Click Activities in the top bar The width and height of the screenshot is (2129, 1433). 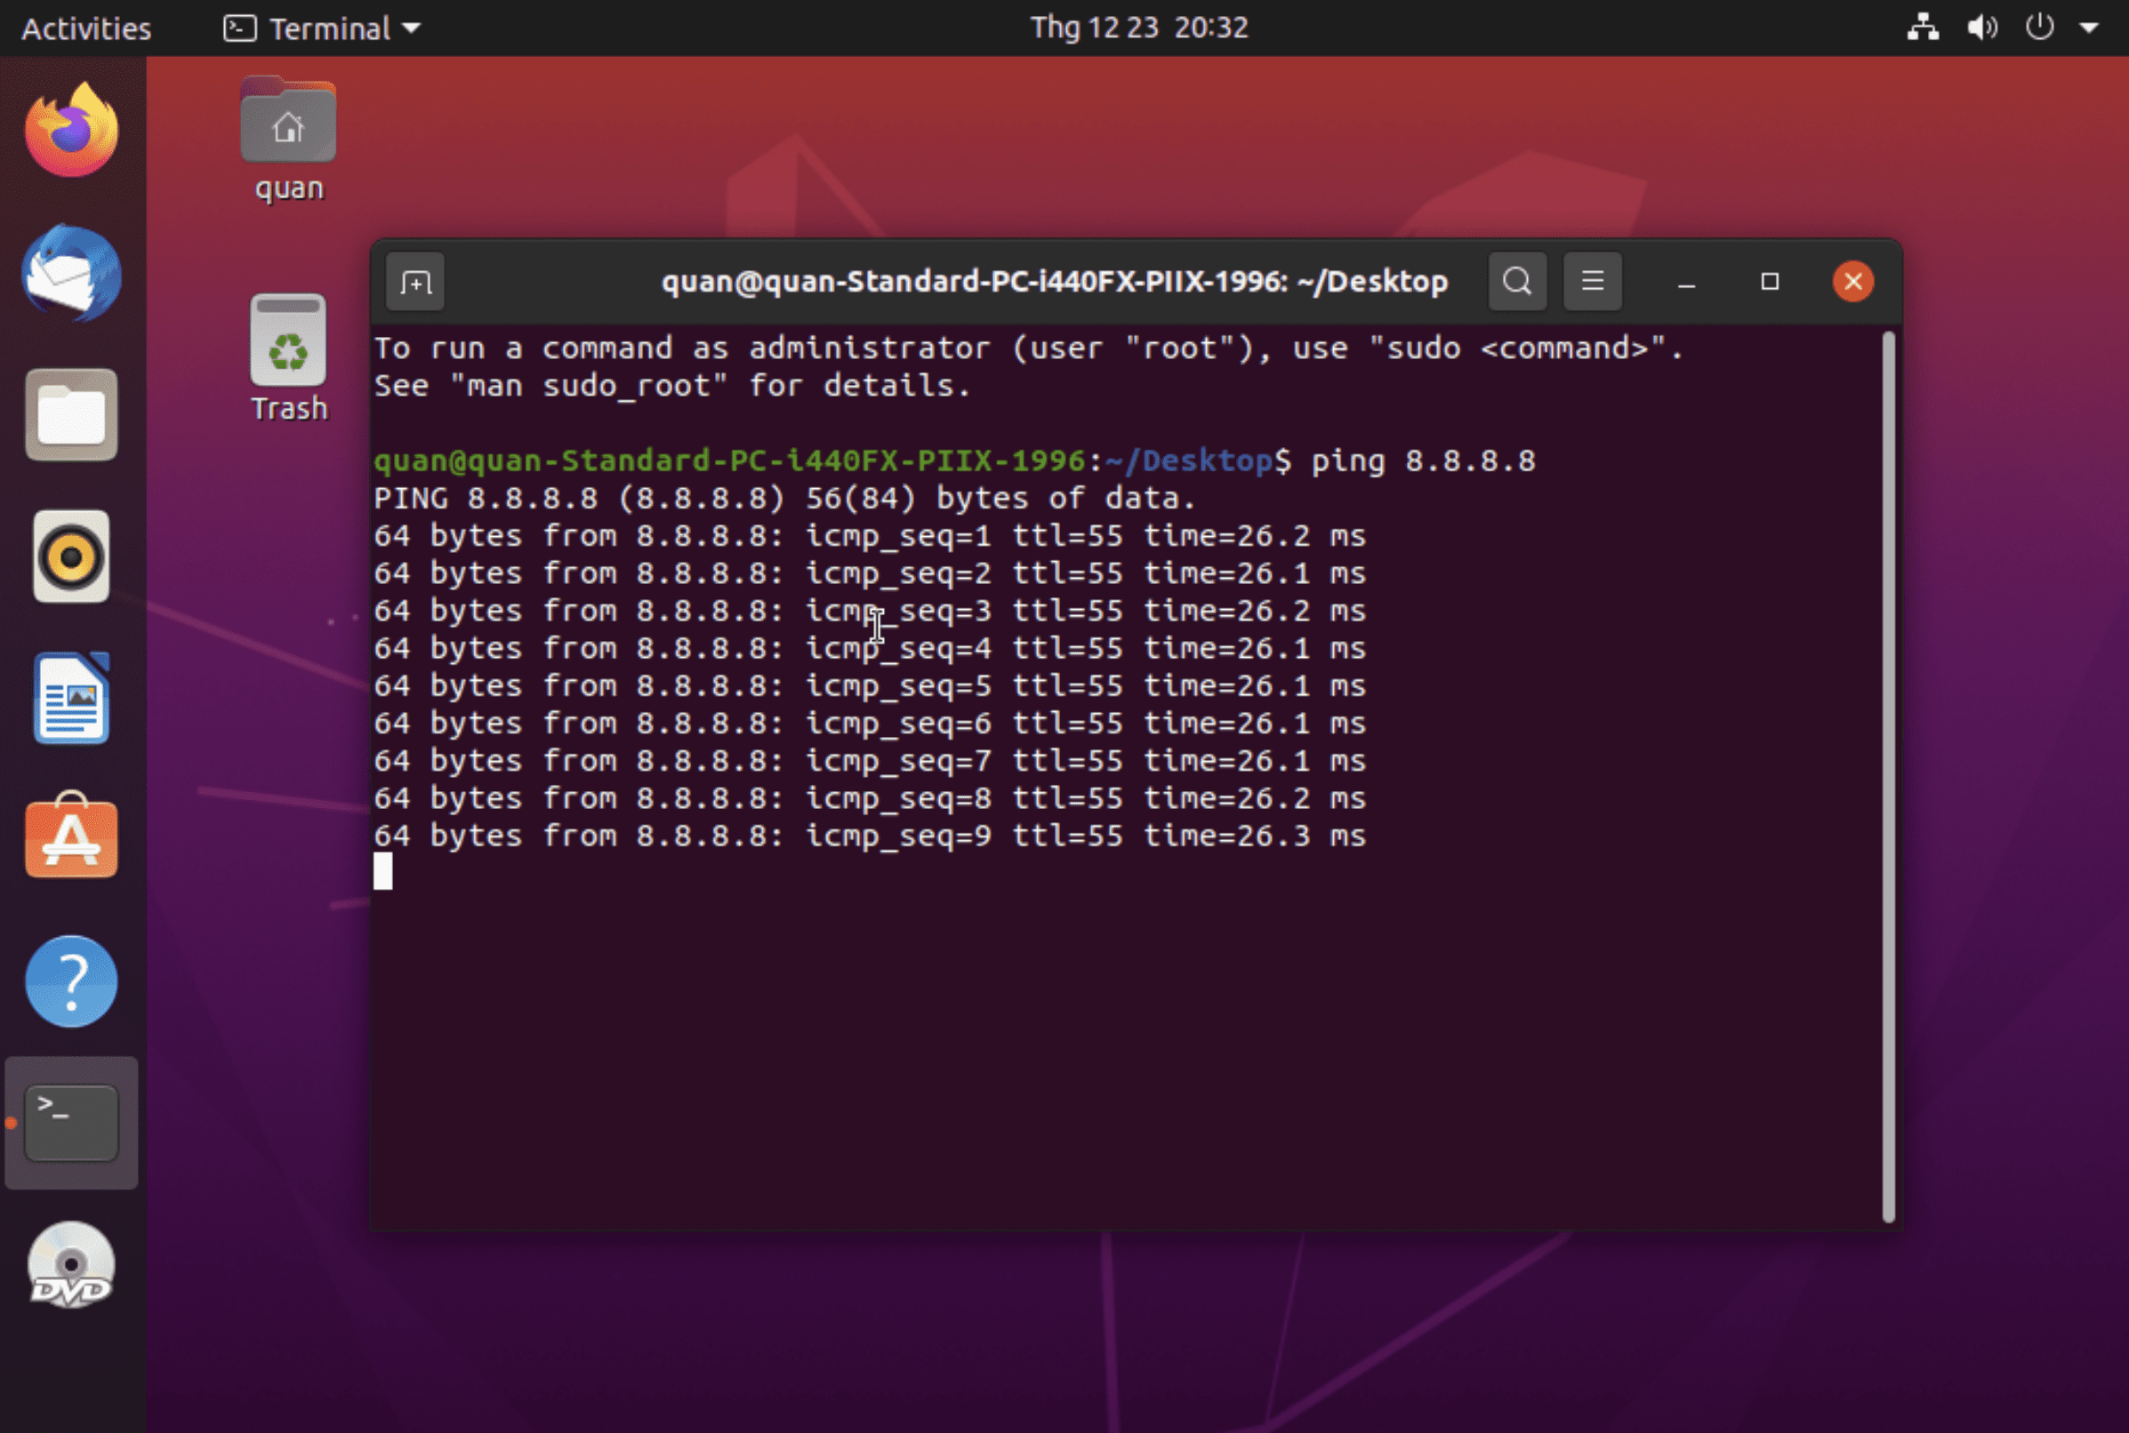tap(85, 28)
